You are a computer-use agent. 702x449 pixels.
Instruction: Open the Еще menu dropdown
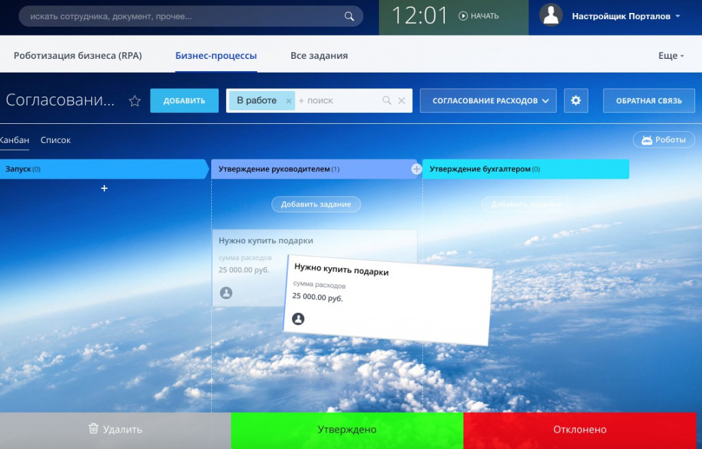[671, 55]
